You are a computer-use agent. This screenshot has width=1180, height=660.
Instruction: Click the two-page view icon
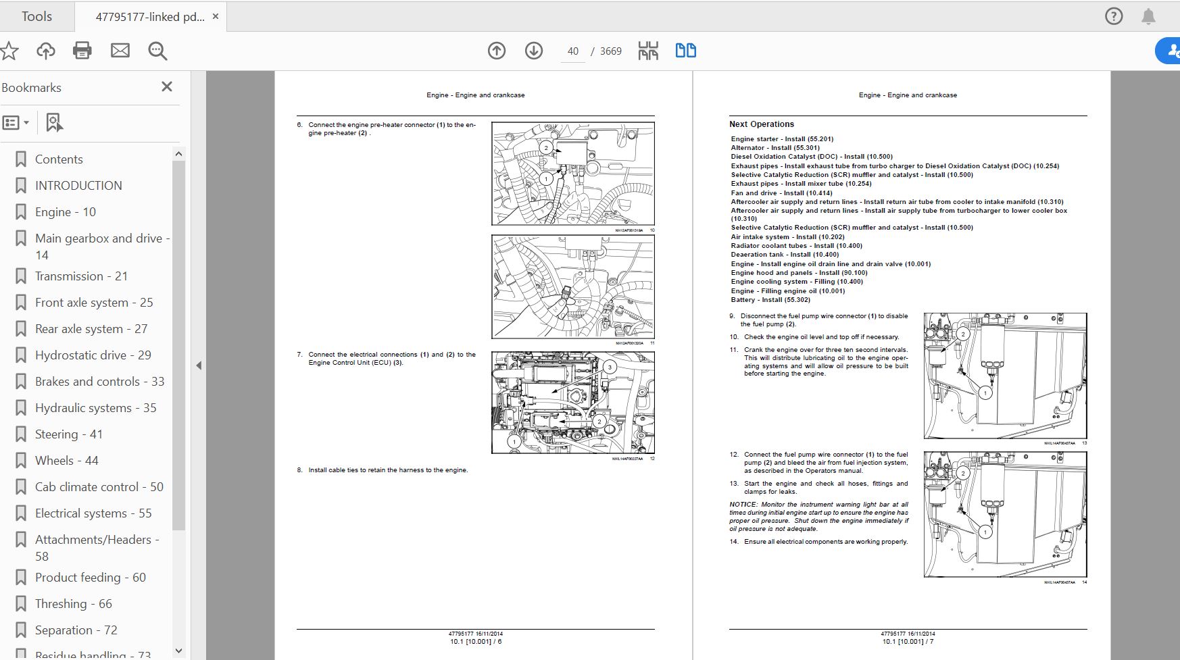[685, 51]
